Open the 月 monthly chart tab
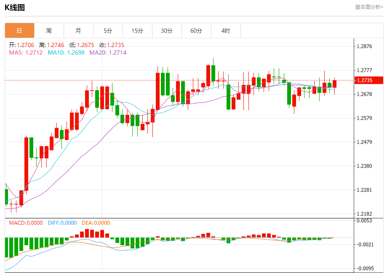 [x=78, y=31]
